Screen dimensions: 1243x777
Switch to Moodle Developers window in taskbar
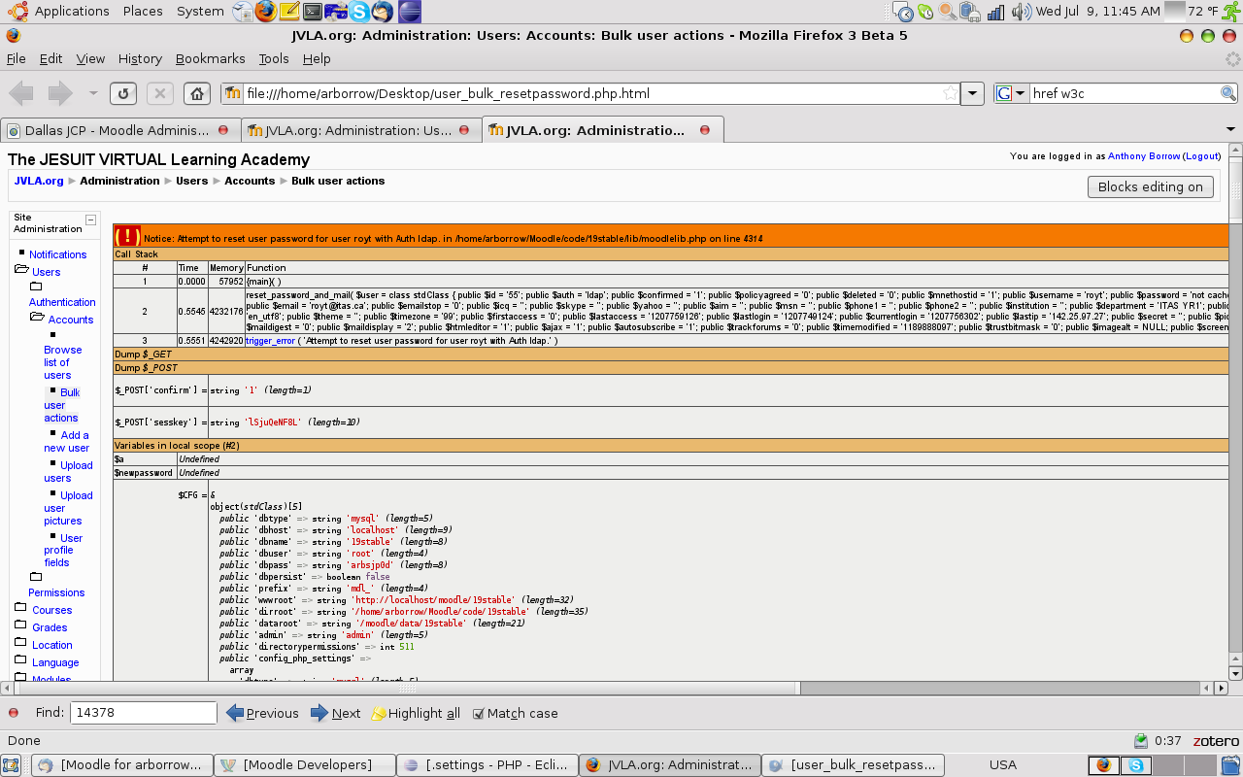pos(305,764)
